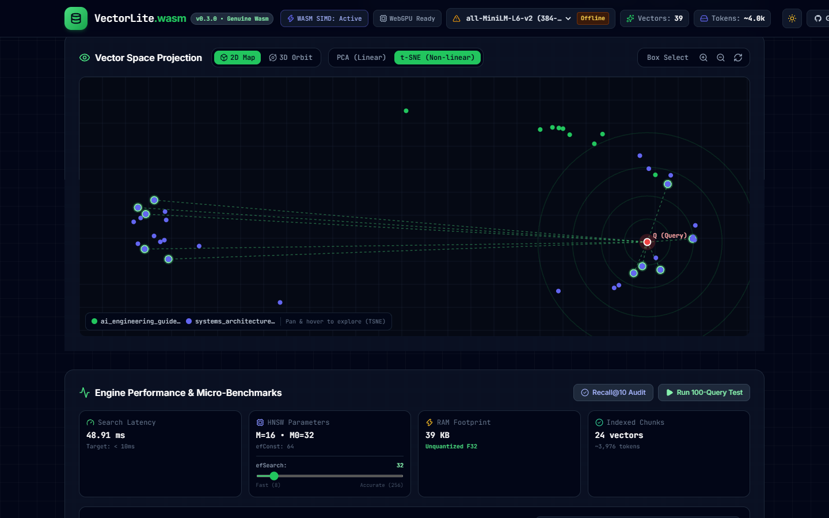Click the ai_engineering_guide legend entry
This screenshot has width=829, height=518.
136,321
